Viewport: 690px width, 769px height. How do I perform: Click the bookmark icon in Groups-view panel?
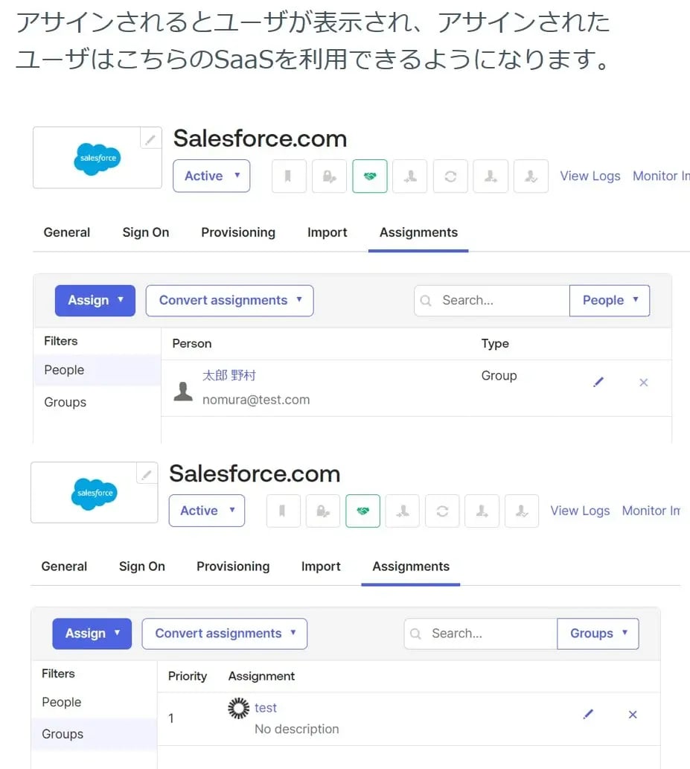[283, 511]
